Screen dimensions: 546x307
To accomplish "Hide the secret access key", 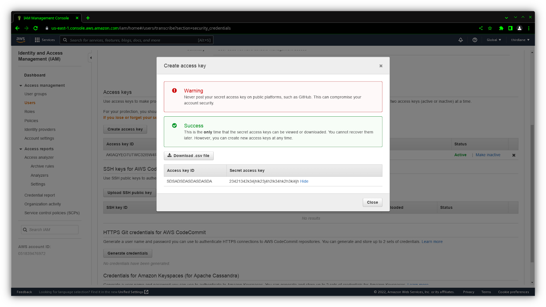I will pyautogui.click(x=304, y=181).
